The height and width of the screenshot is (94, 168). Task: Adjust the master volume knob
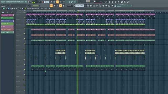tap(30, 2)
